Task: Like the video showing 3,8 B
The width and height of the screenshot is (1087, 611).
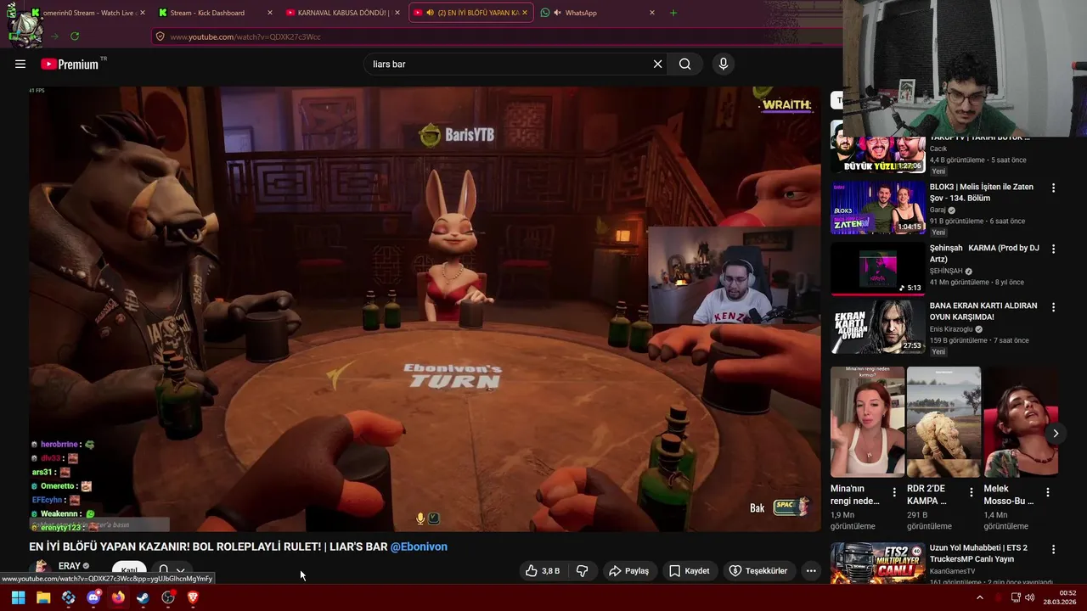Action: pos(542,571)
